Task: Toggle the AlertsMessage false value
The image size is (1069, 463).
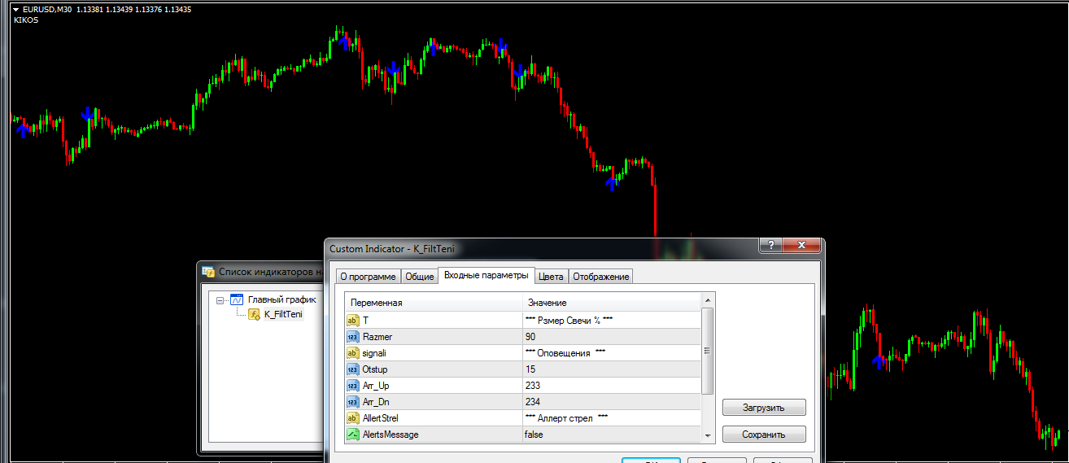Action: point(610,435)
